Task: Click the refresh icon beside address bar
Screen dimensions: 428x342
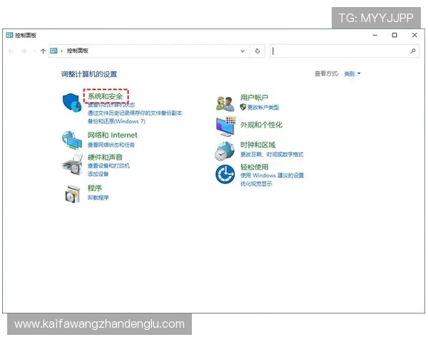Action: click(258, 51)
